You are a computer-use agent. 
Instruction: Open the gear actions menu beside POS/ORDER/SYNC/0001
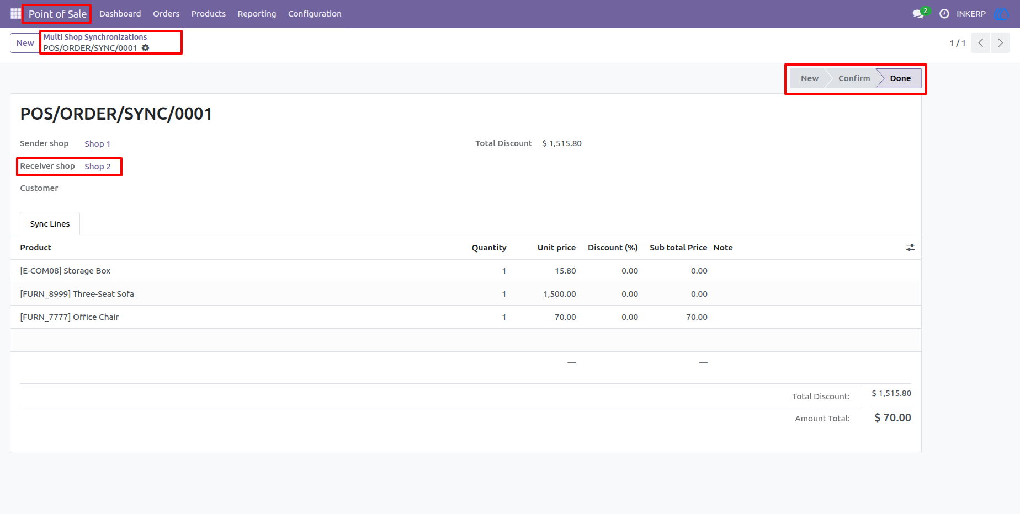(146, 48)
